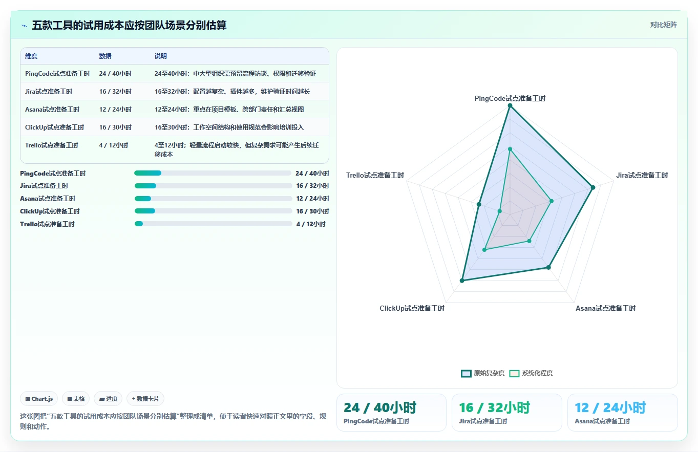The image size is (698, 452).
Task: Click the inner green point on the PingCode axis
Action: pyautogui.click(x=510, y=149)
